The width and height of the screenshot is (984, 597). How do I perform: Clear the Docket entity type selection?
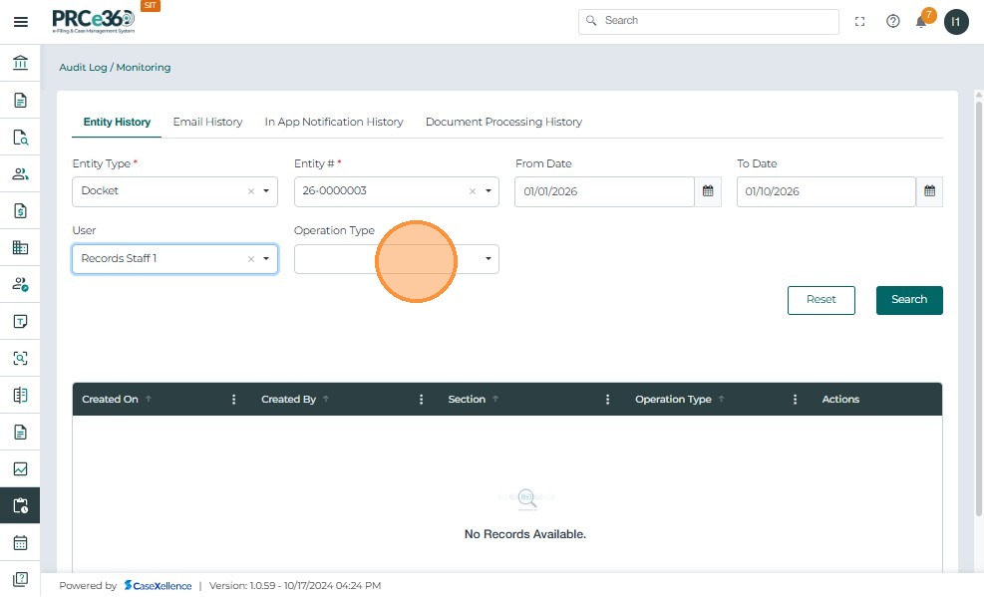pos(251,191)
